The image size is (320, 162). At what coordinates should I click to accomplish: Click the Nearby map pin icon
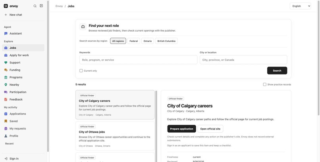click(6, 85)
